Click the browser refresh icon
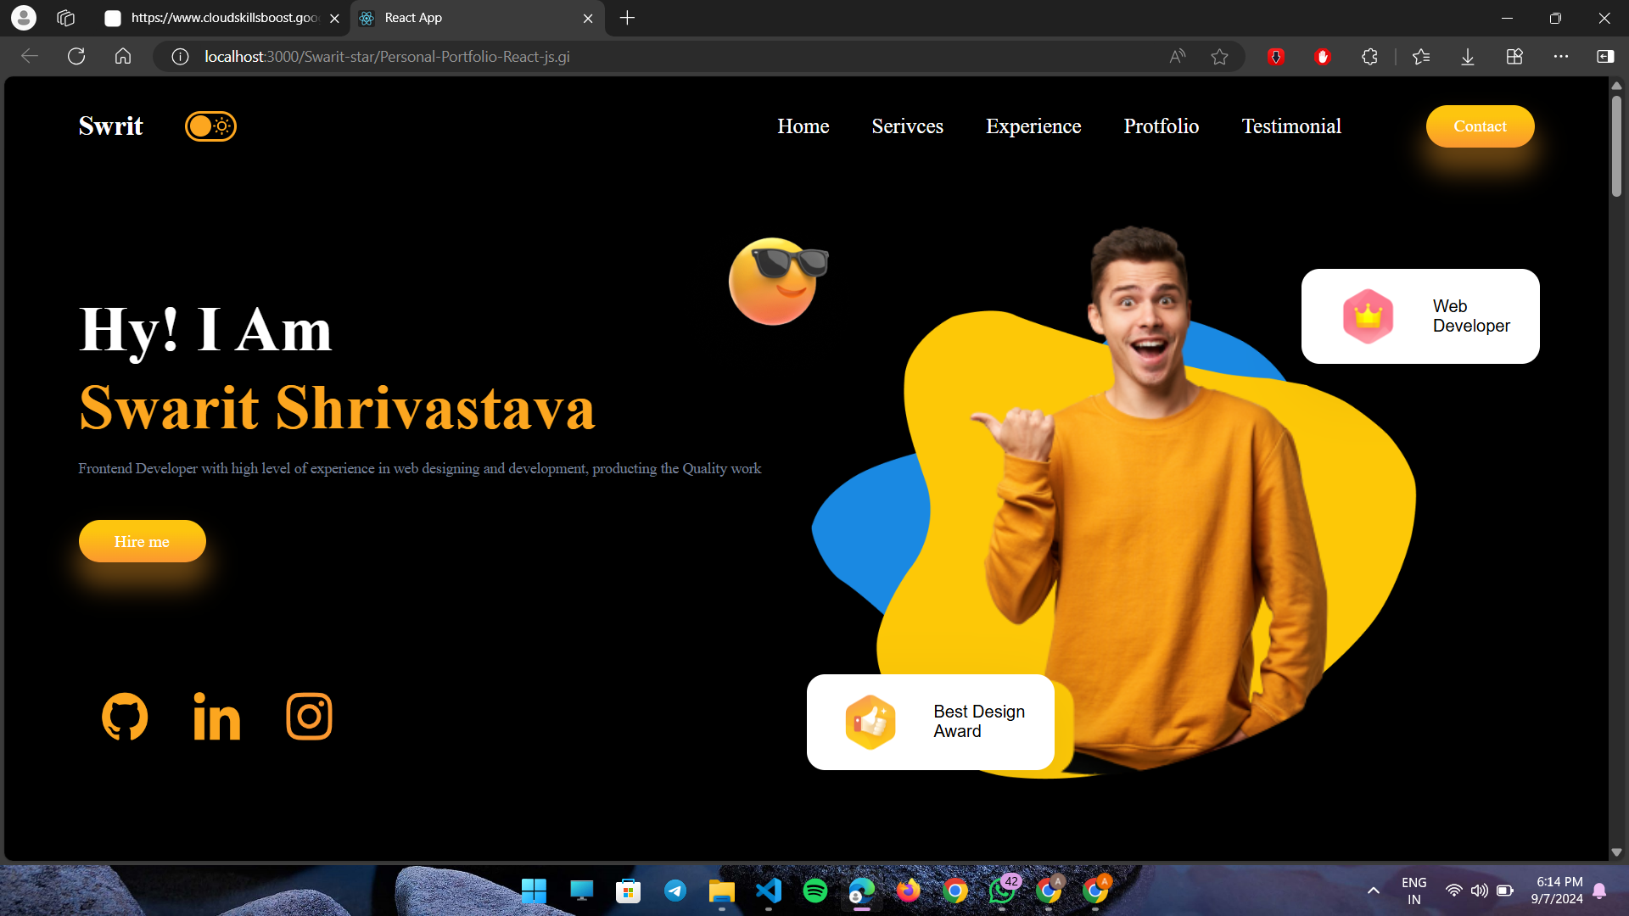1629x916 pixels. pos(76,57)
